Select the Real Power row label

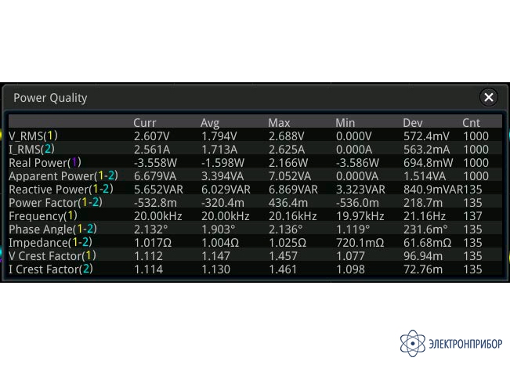coord(45,162)
